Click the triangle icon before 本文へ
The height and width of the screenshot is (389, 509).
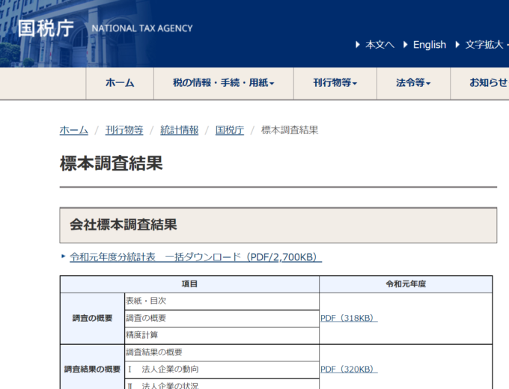coord(358,45)
